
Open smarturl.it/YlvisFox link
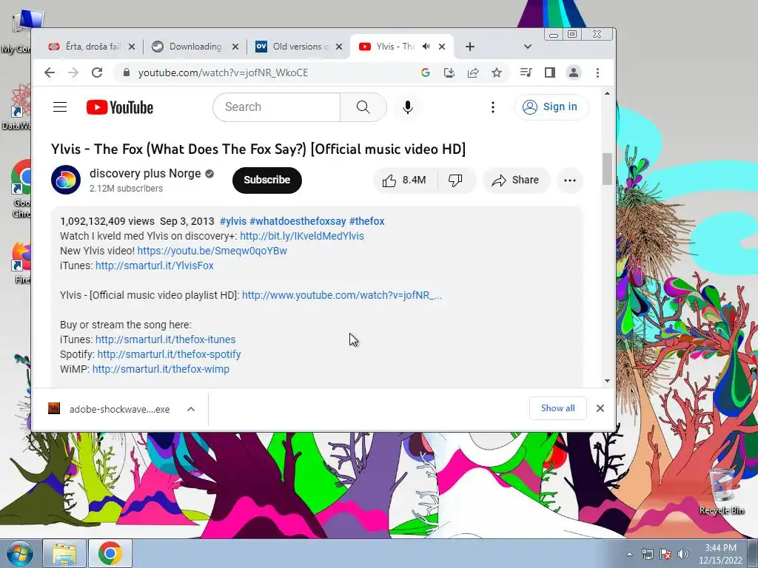154,266
